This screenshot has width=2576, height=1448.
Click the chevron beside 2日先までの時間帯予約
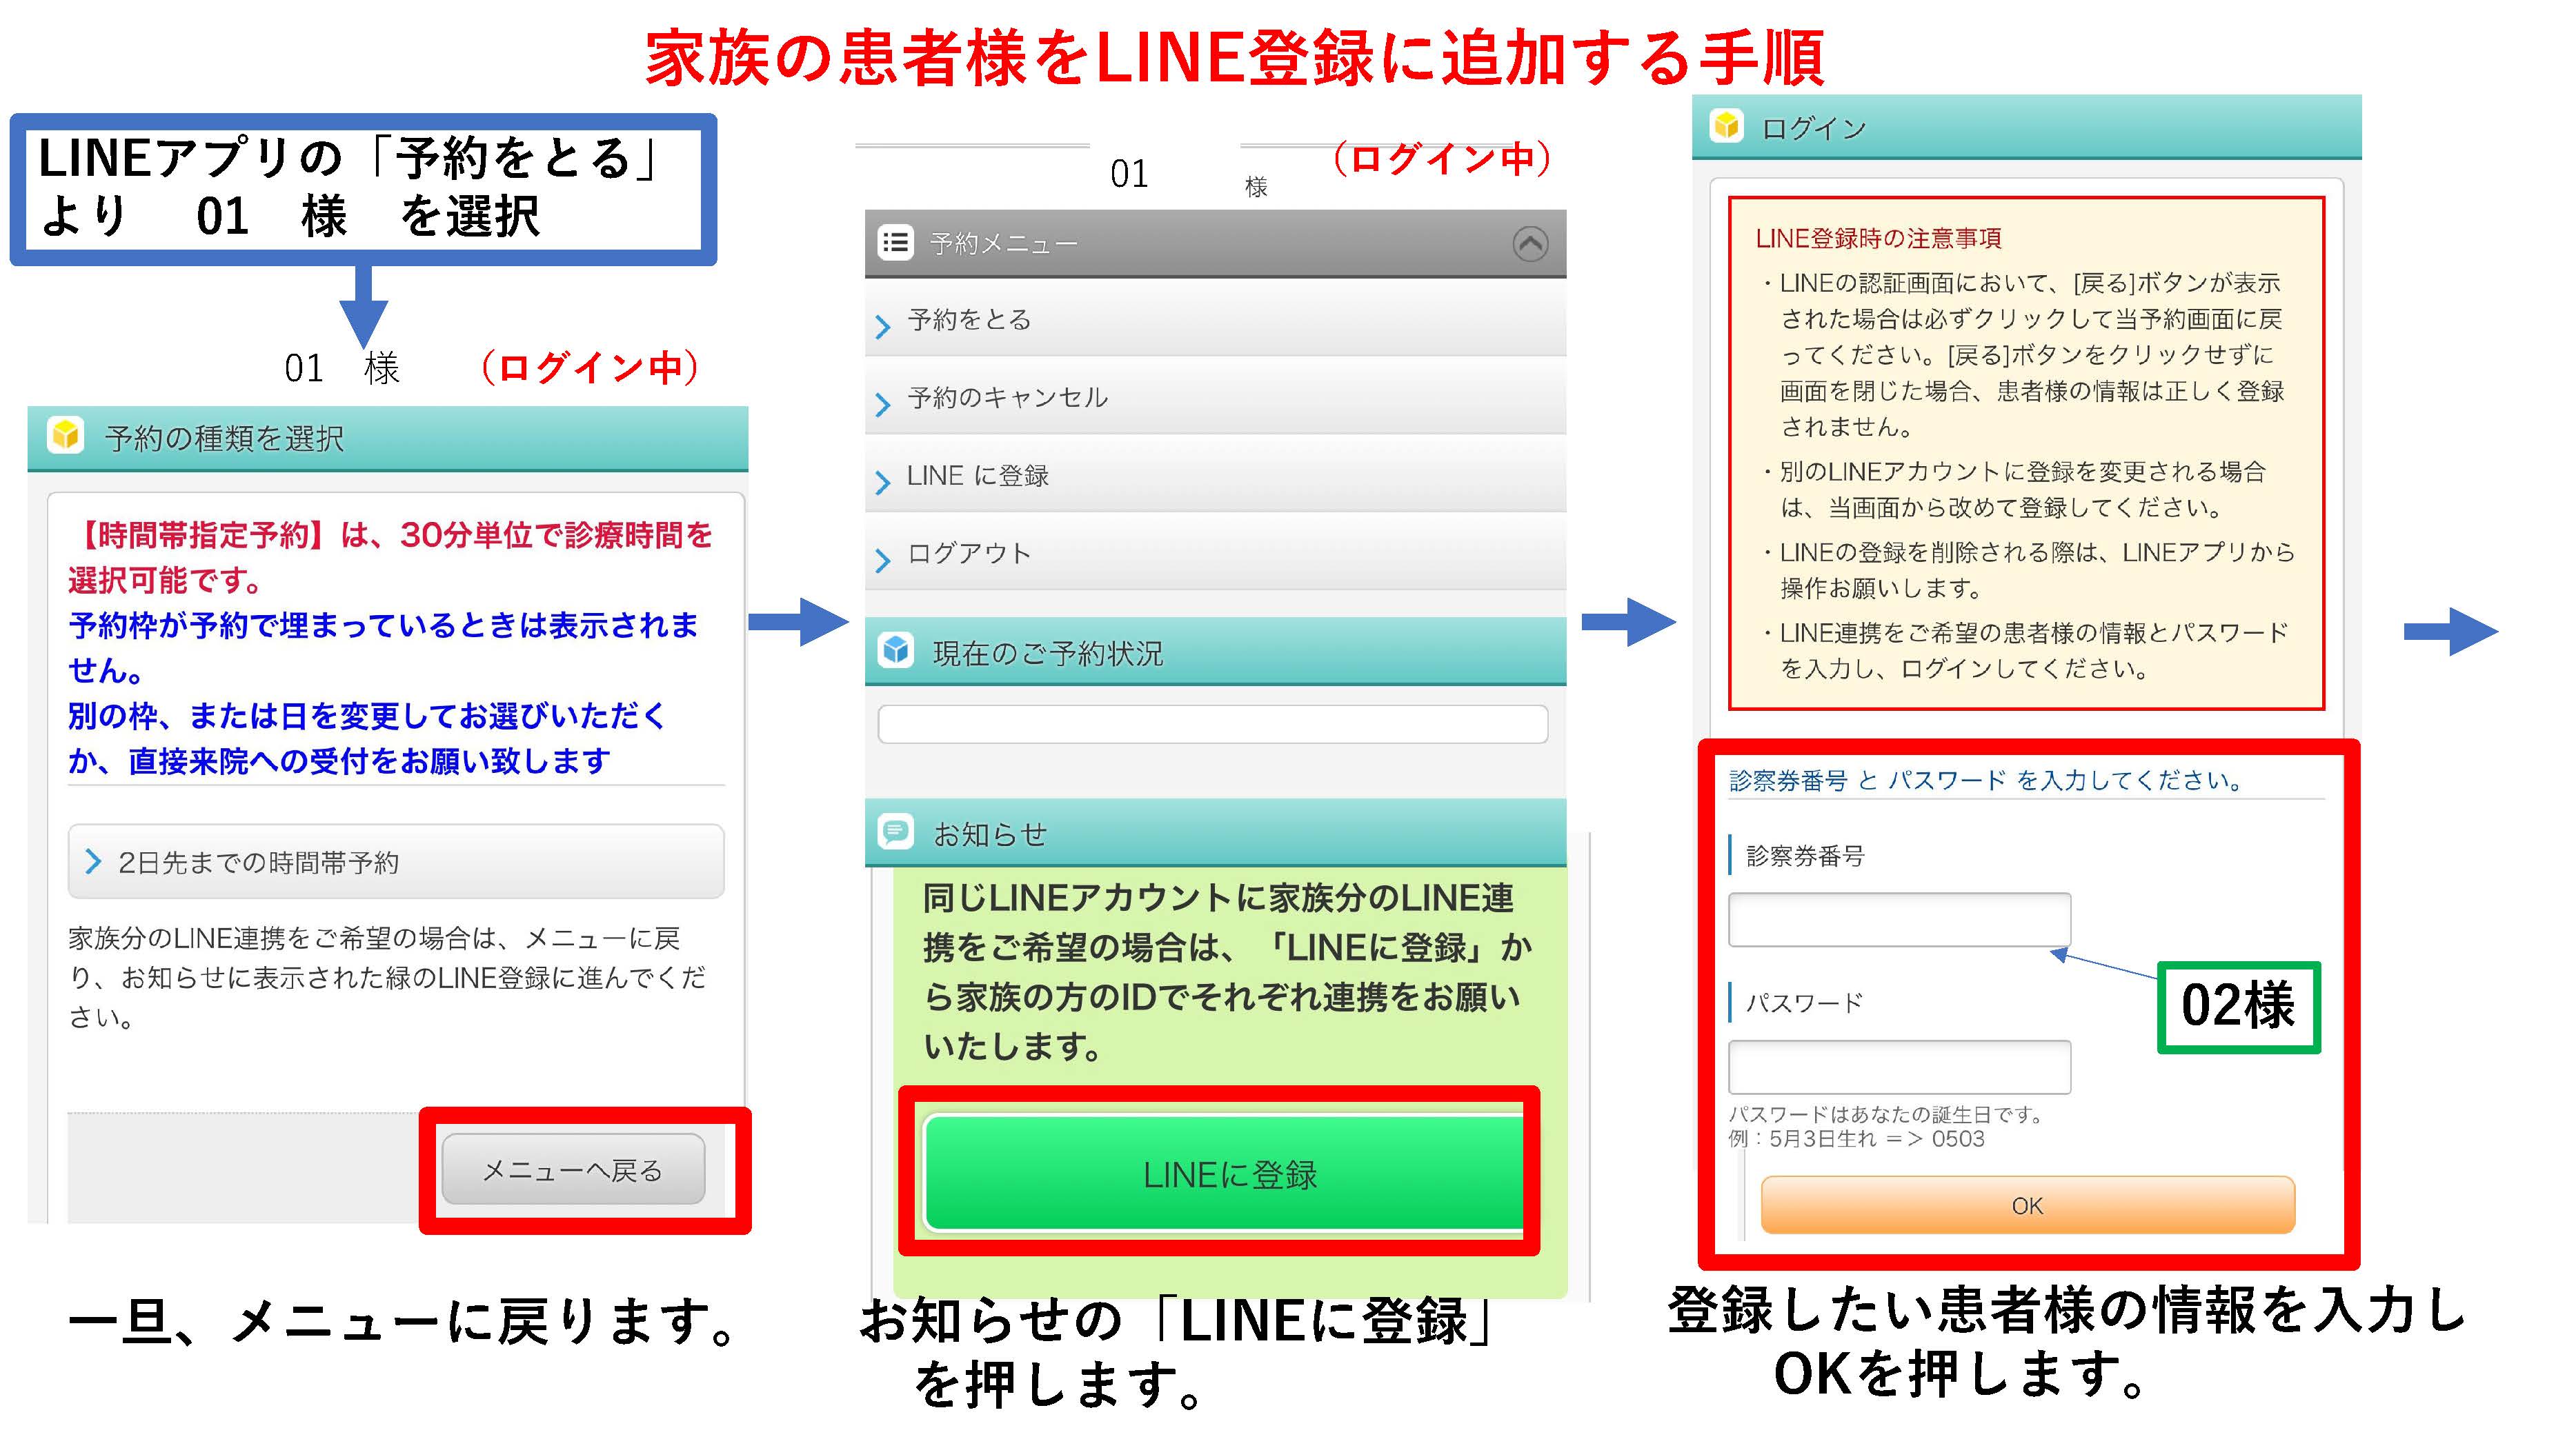click(93, 861)
